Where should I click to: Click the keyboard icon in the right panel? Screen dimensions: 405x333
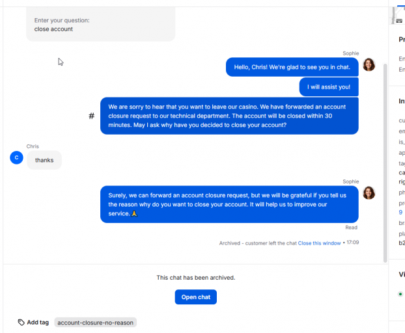[399, 21]
